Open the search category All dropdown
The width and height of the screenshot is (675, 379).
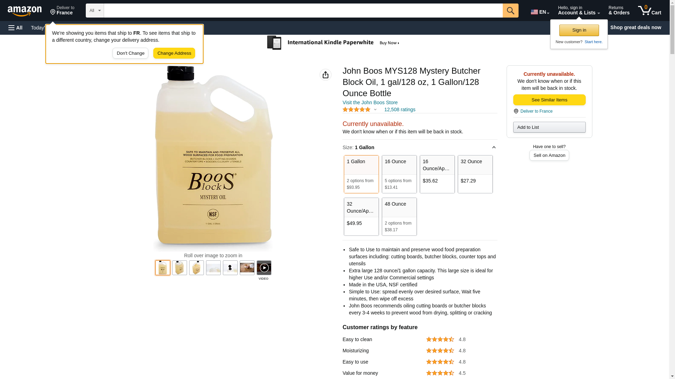tap(95, 11)
